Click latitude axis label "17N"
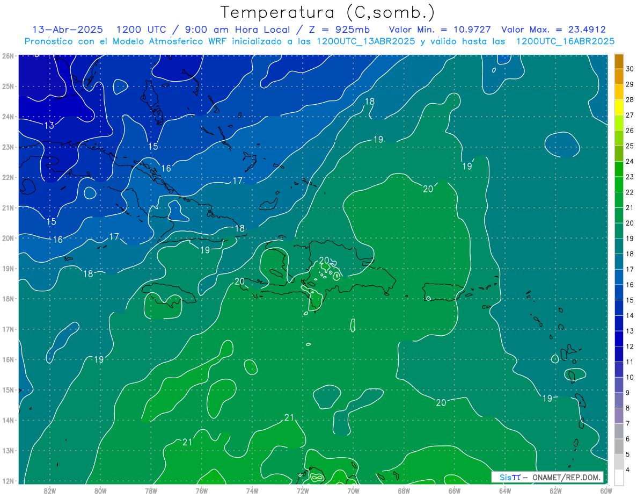The height and width of the screenshot is (498, 644). pyautogui.click(x=8, y=329)
